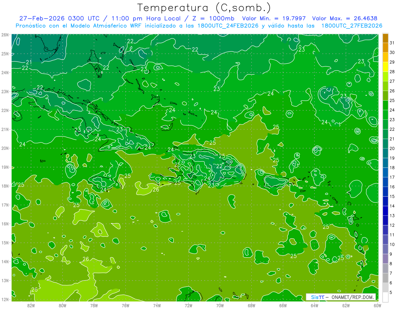Click the 78W longitude axis label
The height and width of the screenshot is (310, 401).
point(94,305)
